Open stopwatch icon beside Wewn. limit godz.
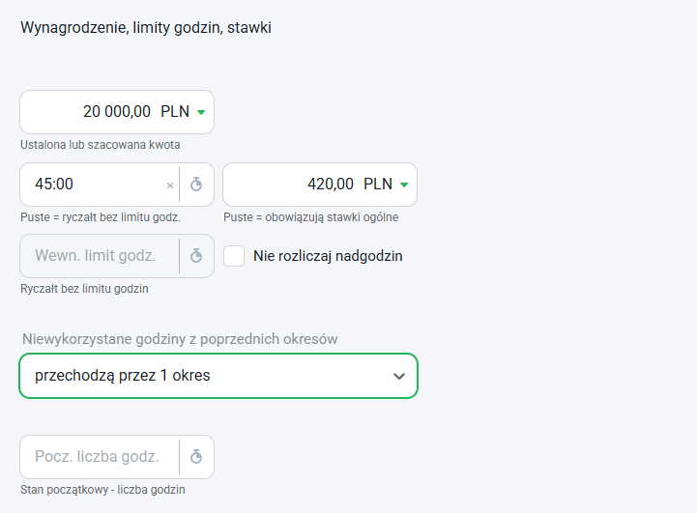Image resolution: width=697 pixels, height=513 pixels. (x=196, y=256)
